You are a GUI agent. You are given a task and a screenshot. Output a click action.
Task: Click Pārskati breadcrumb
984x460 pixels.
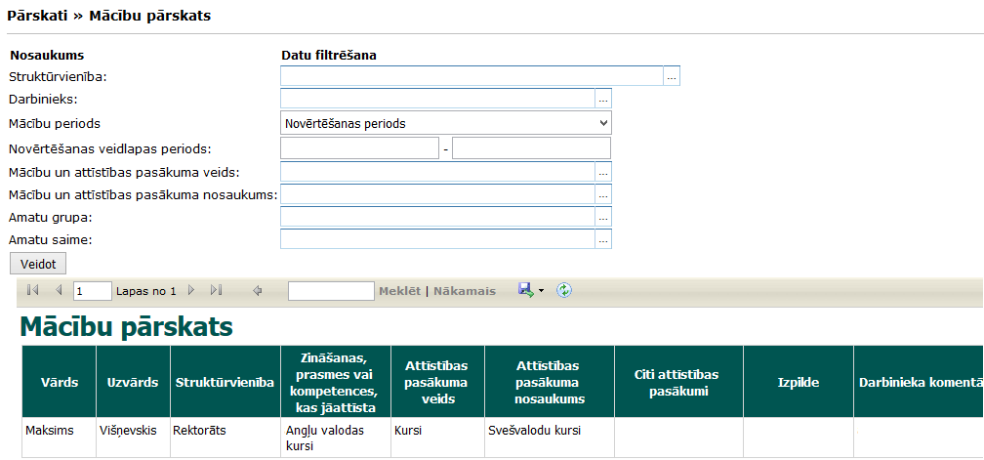tap(37, 17)
